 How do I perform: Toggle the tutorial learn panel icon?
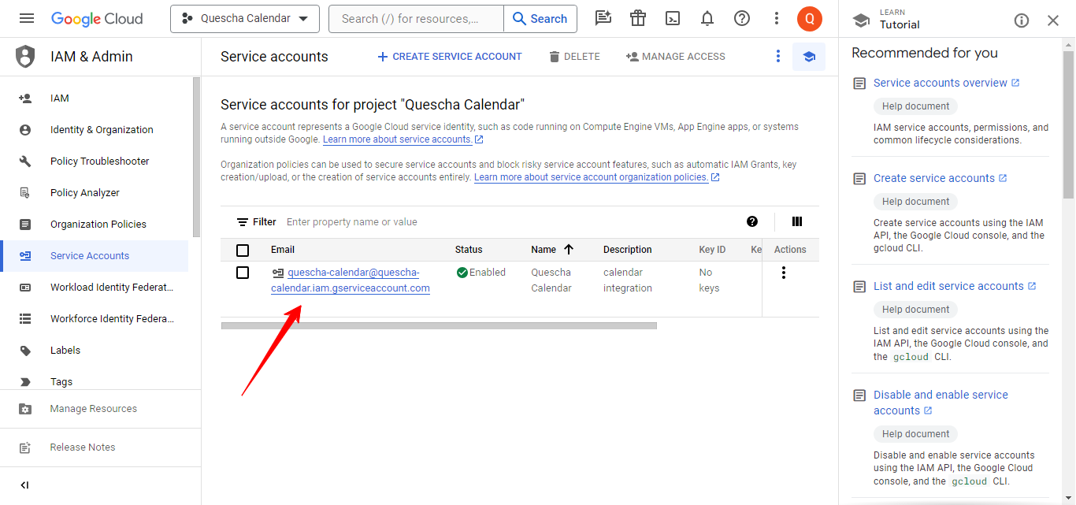coord(808,57)
